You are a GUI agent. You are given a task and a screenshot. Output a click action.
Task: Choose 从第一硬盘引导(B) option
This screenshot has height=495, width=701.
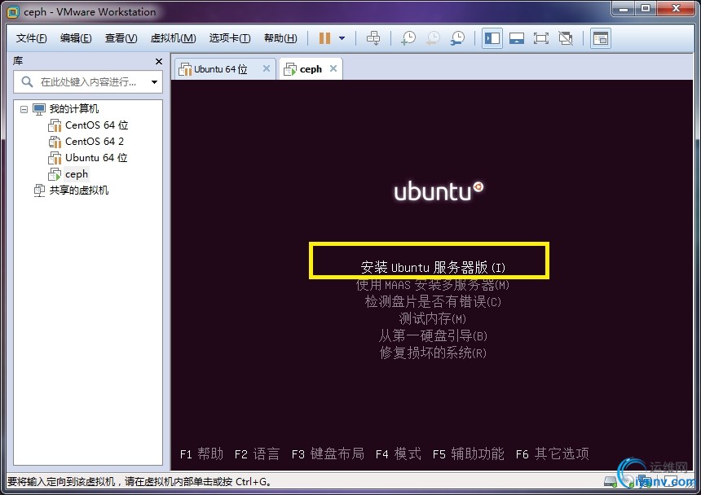point(433,335)
